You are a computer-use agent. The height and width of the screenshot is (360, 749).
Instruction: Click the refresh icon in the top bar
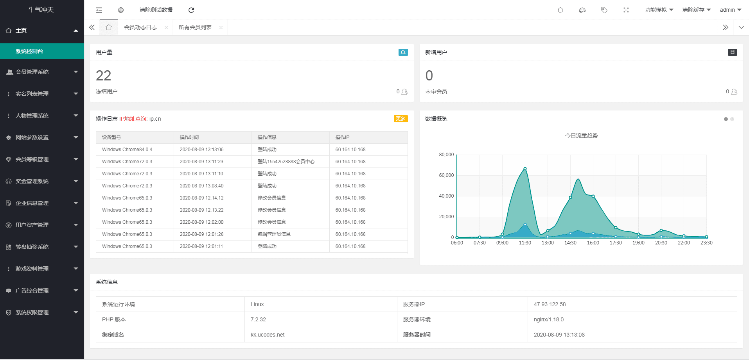click(191, 10)
